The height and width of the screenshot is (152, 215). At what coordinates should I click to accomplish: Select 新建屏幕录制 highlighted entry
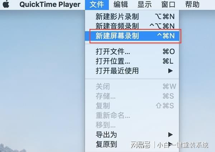(x=132, y=36)
